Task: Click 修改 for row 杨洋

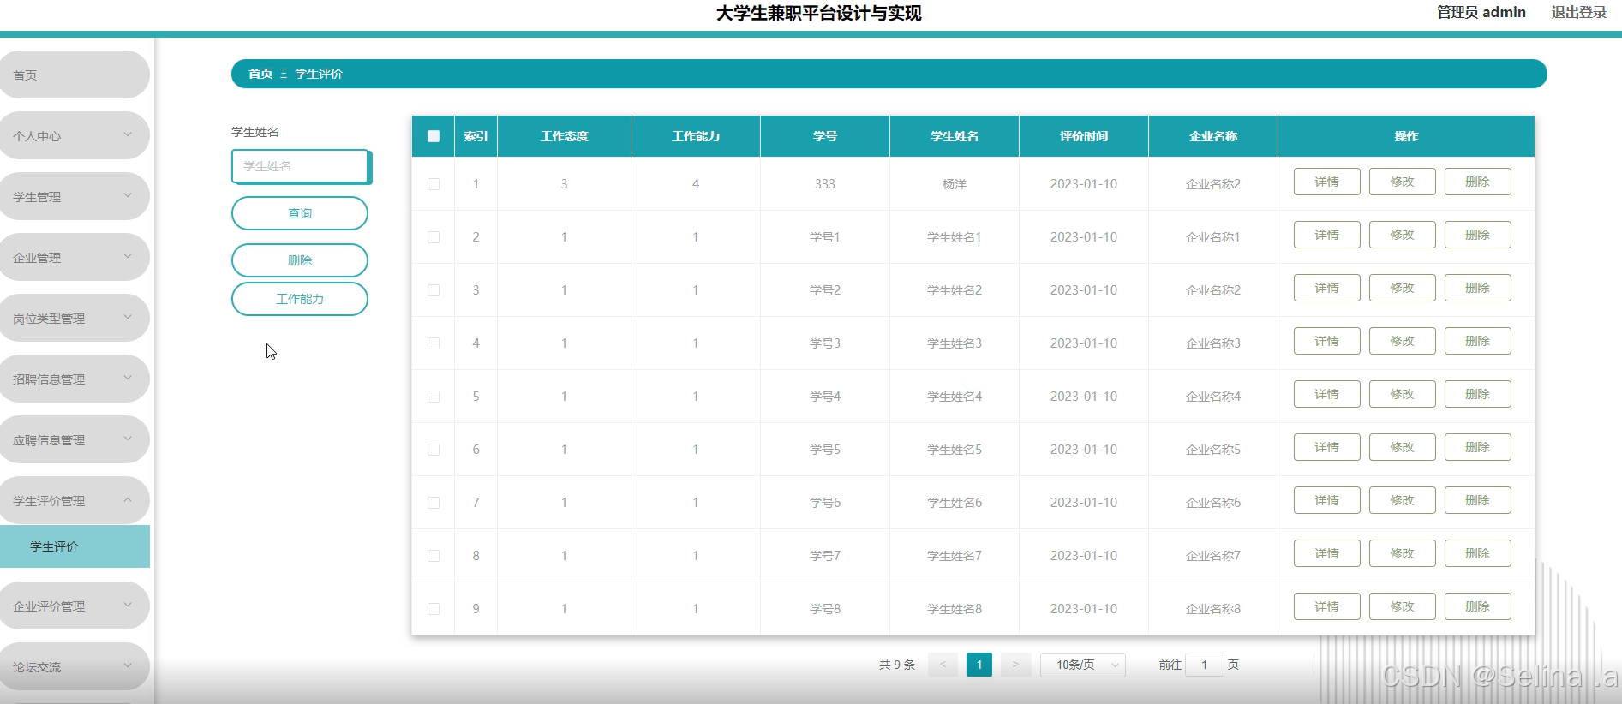Action: [1402, 182]
